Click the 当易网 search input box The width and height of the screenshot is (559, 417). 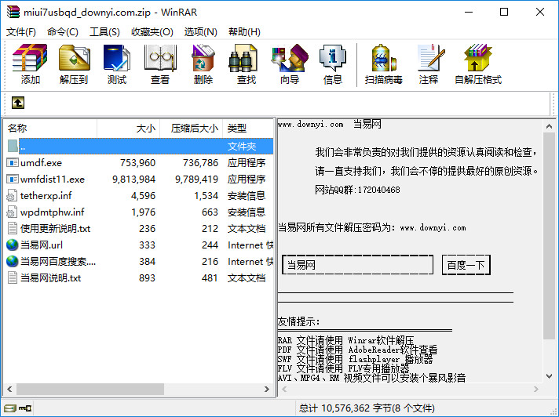click(357, 265)
